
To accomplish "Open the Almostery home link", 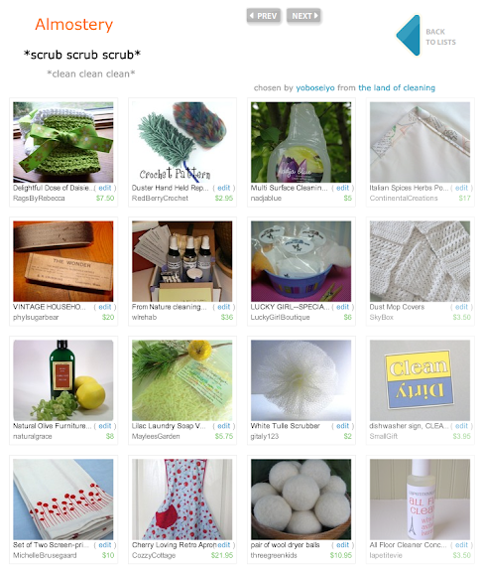I will tap(74, 25).
